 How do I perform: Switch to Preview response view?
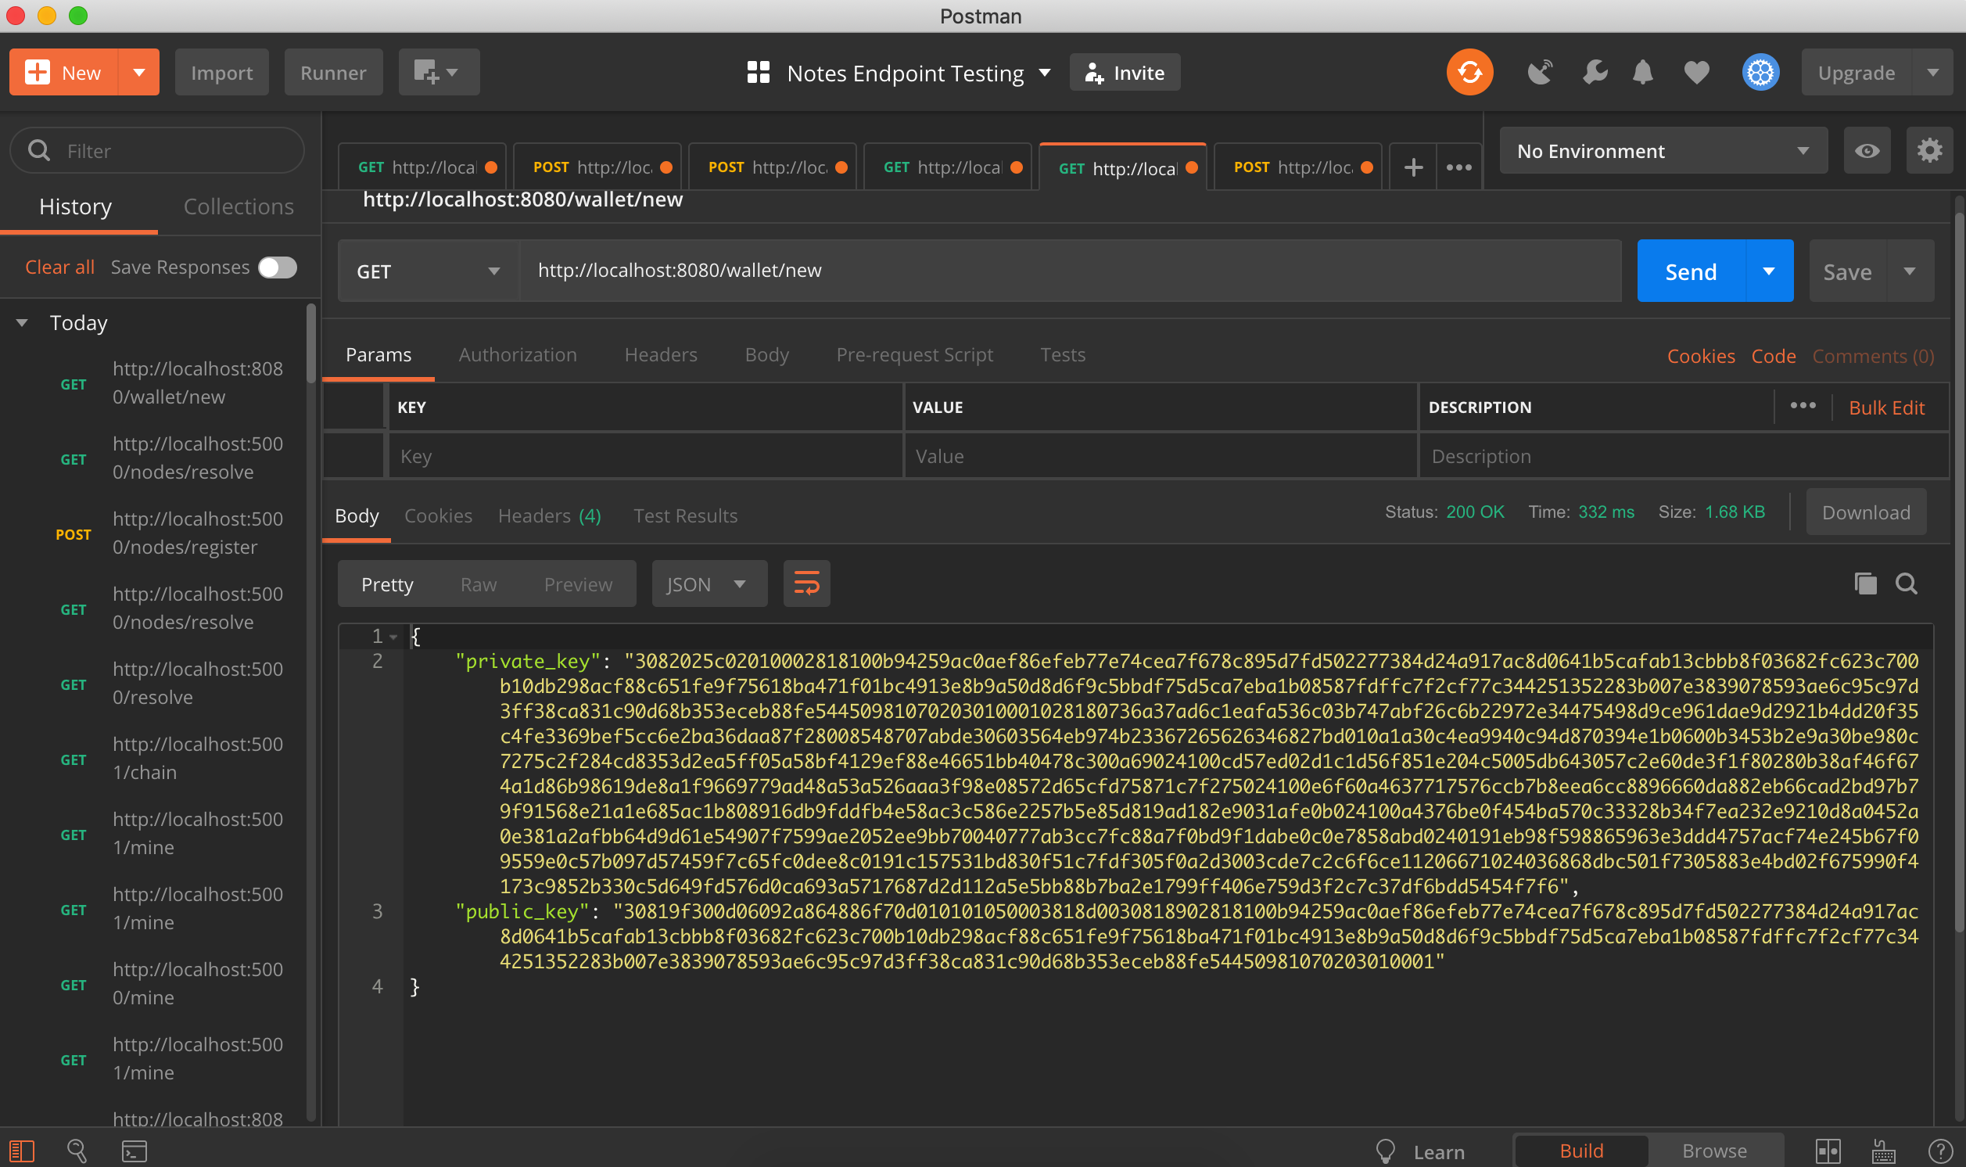tap(578, 584)
